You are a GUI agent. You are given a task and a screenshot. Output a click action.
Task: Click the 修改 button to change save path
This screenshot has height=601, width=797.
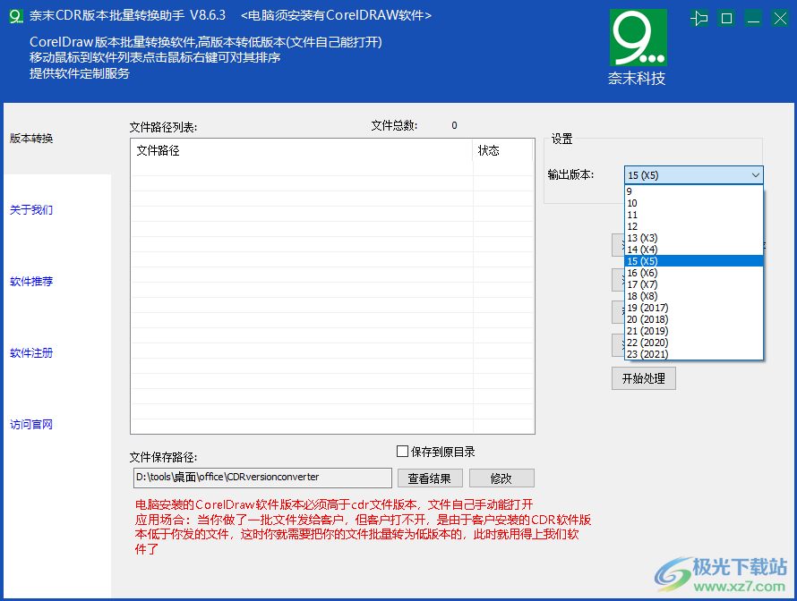click(501, 478)
